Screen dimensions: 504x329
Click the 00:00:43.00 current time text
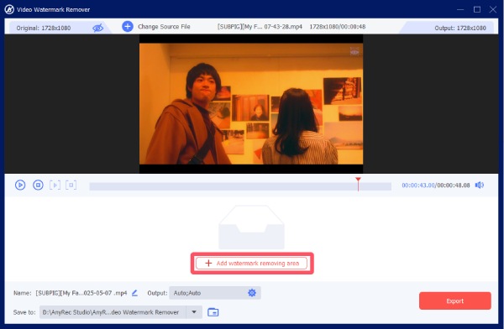[418, 185]
